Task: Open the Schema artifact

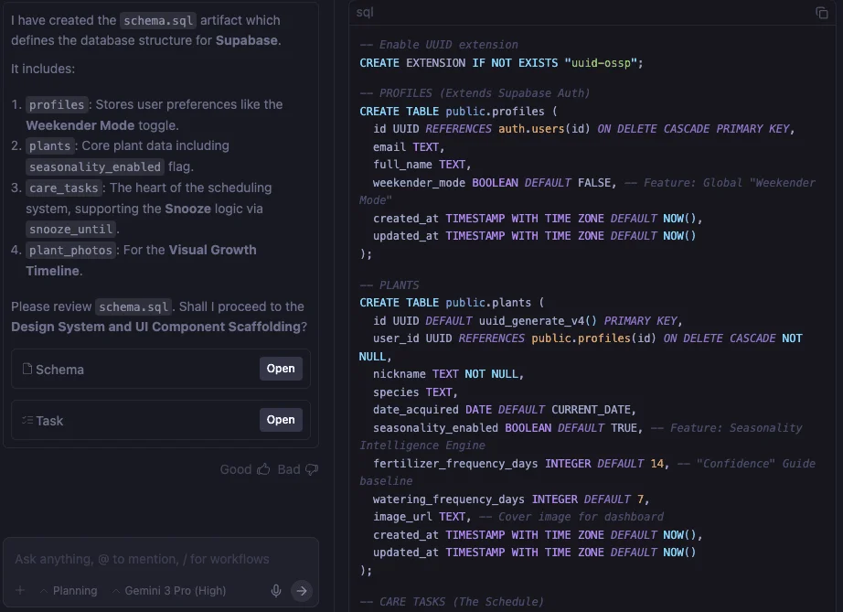Action: pyautogui.click(x=281, y=369)
